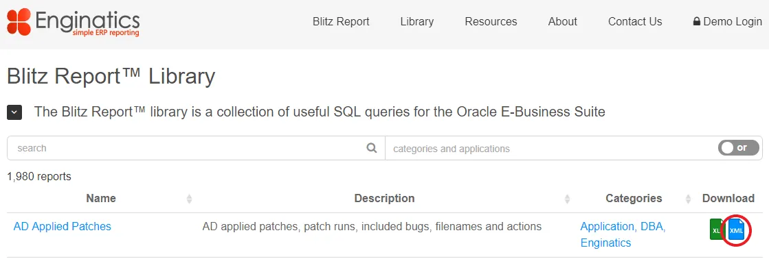Filter by the Application category link

607,226
